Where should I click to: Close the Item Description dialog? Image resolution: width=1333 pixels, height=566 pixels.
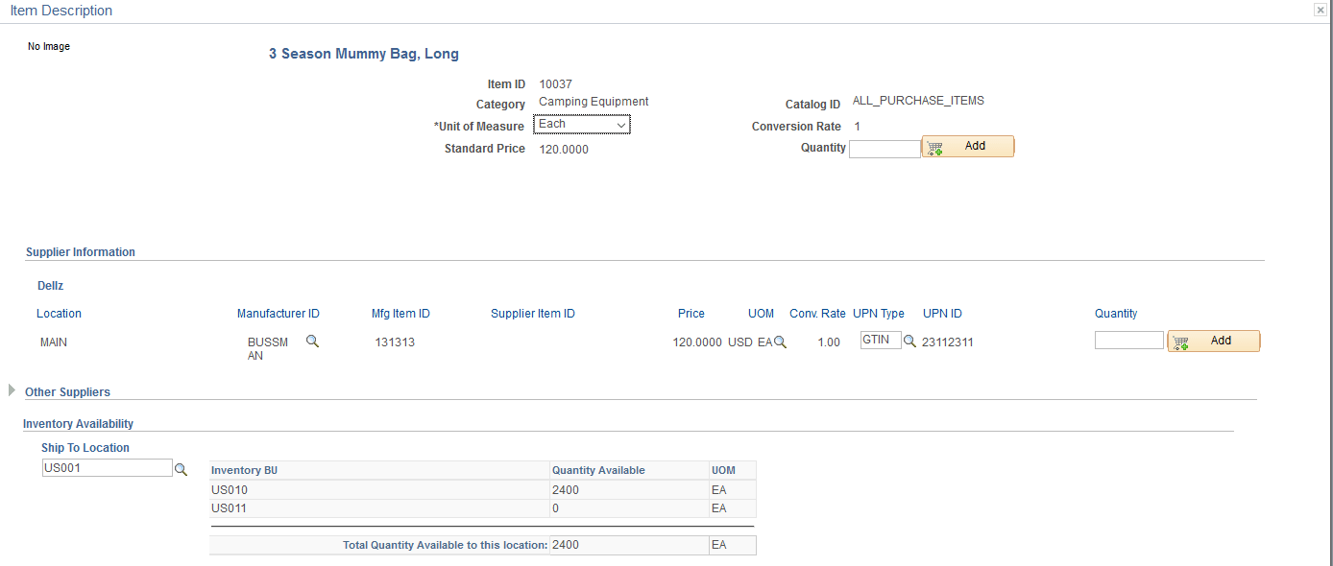[1321, 10]
